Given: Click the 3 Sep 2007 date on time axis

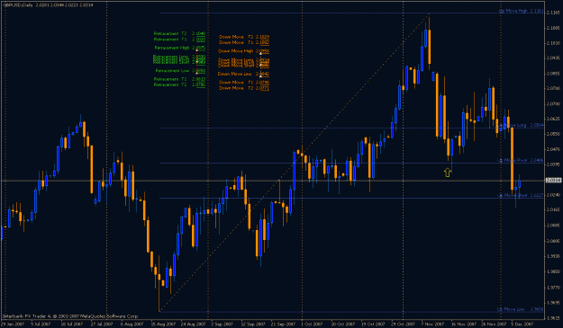Looking at the screenshot, I should (222, 324).
